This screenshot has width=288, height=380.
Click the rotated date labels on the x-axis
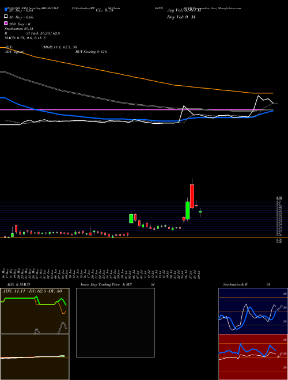(x=102, y=273)
